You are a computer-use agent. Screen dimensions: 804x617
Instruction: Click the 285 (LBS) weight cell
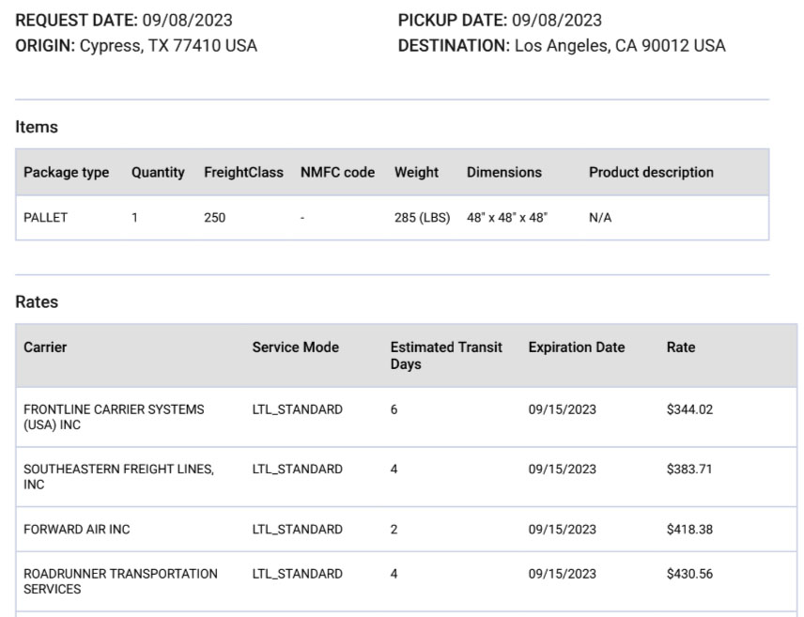pos(422,218)
